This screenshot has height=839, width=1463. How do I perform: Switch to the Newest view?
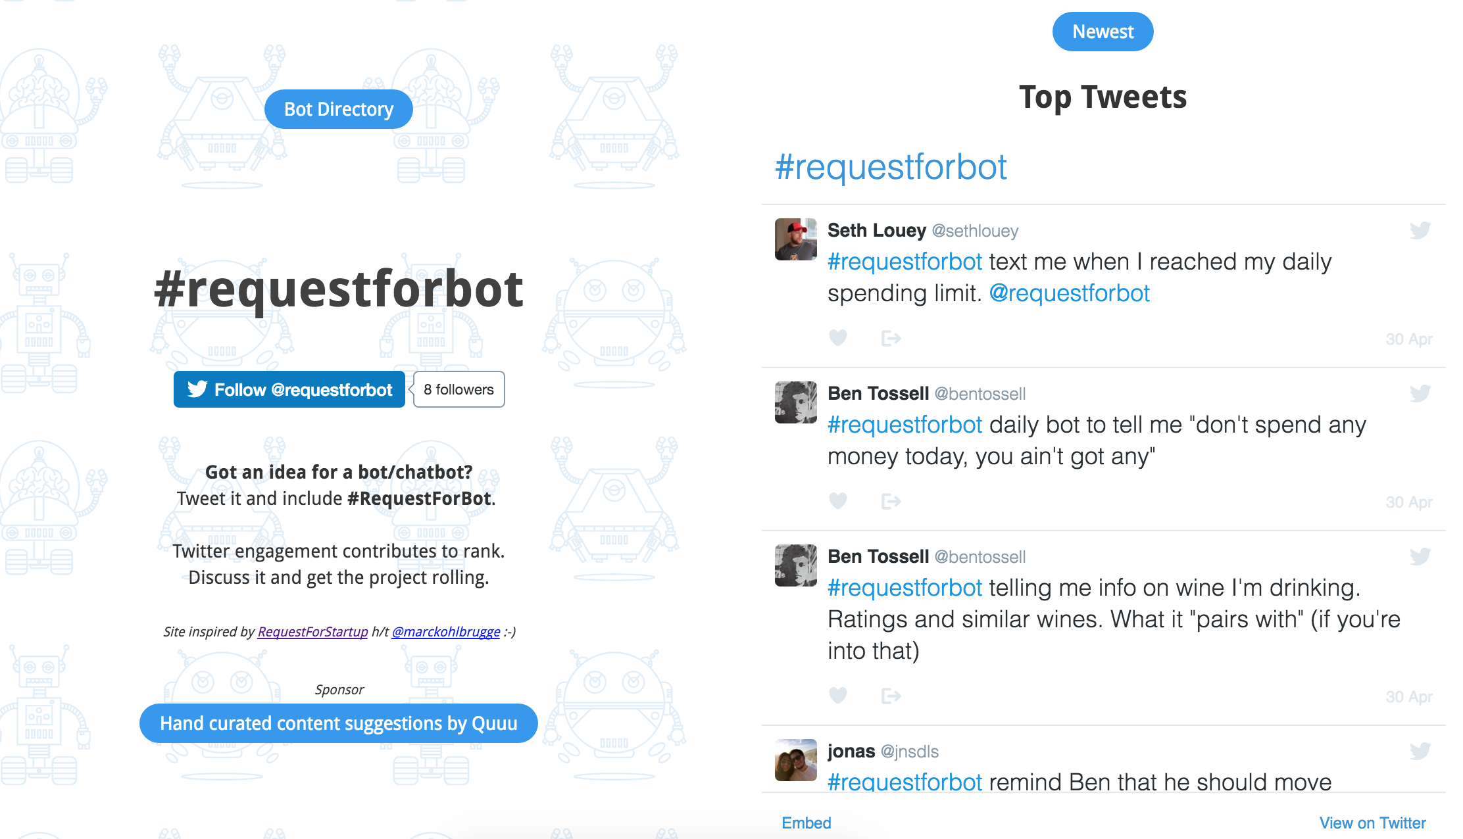(1103, 31)
